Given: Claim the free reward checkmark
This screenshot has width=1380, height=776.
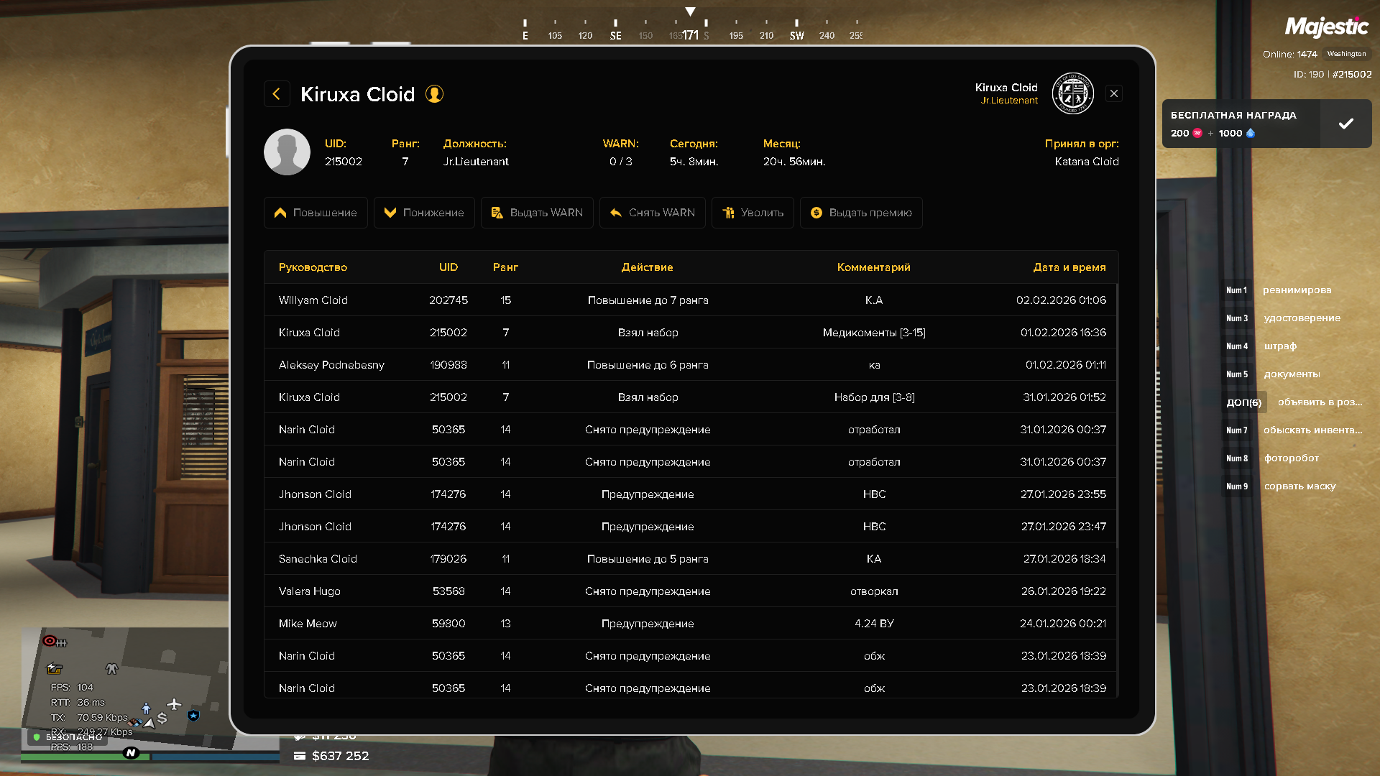Looking at the screenshot, I should coord(1345,124).
